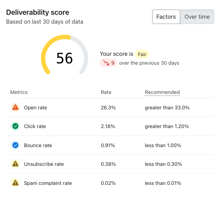Click the score number 56

65,58
